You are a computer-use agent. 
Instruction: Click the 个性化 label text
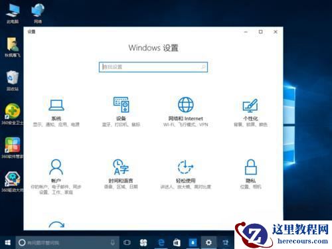click(250, 118)
